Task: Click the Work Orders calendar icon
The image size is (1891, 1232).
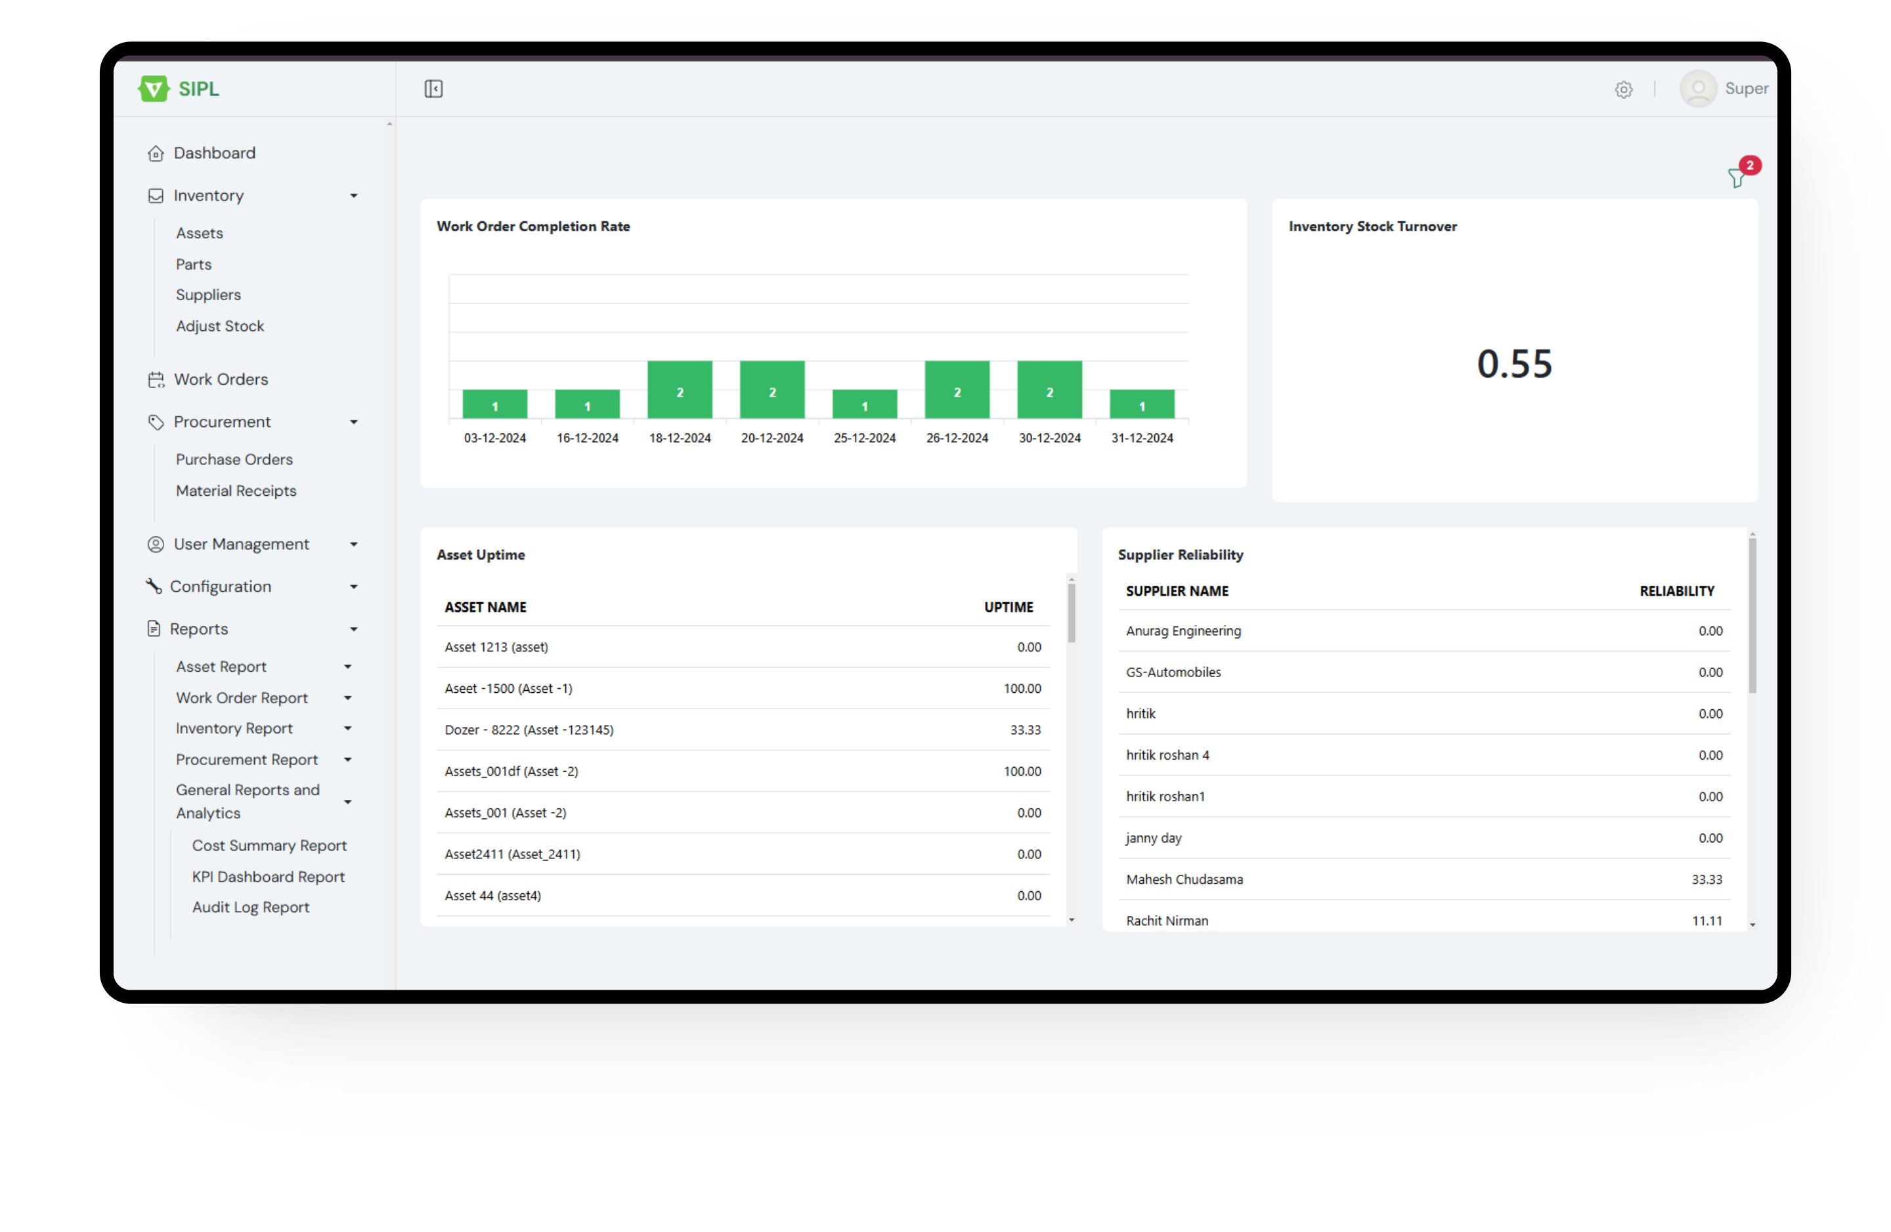Action: tap(156, 380)
